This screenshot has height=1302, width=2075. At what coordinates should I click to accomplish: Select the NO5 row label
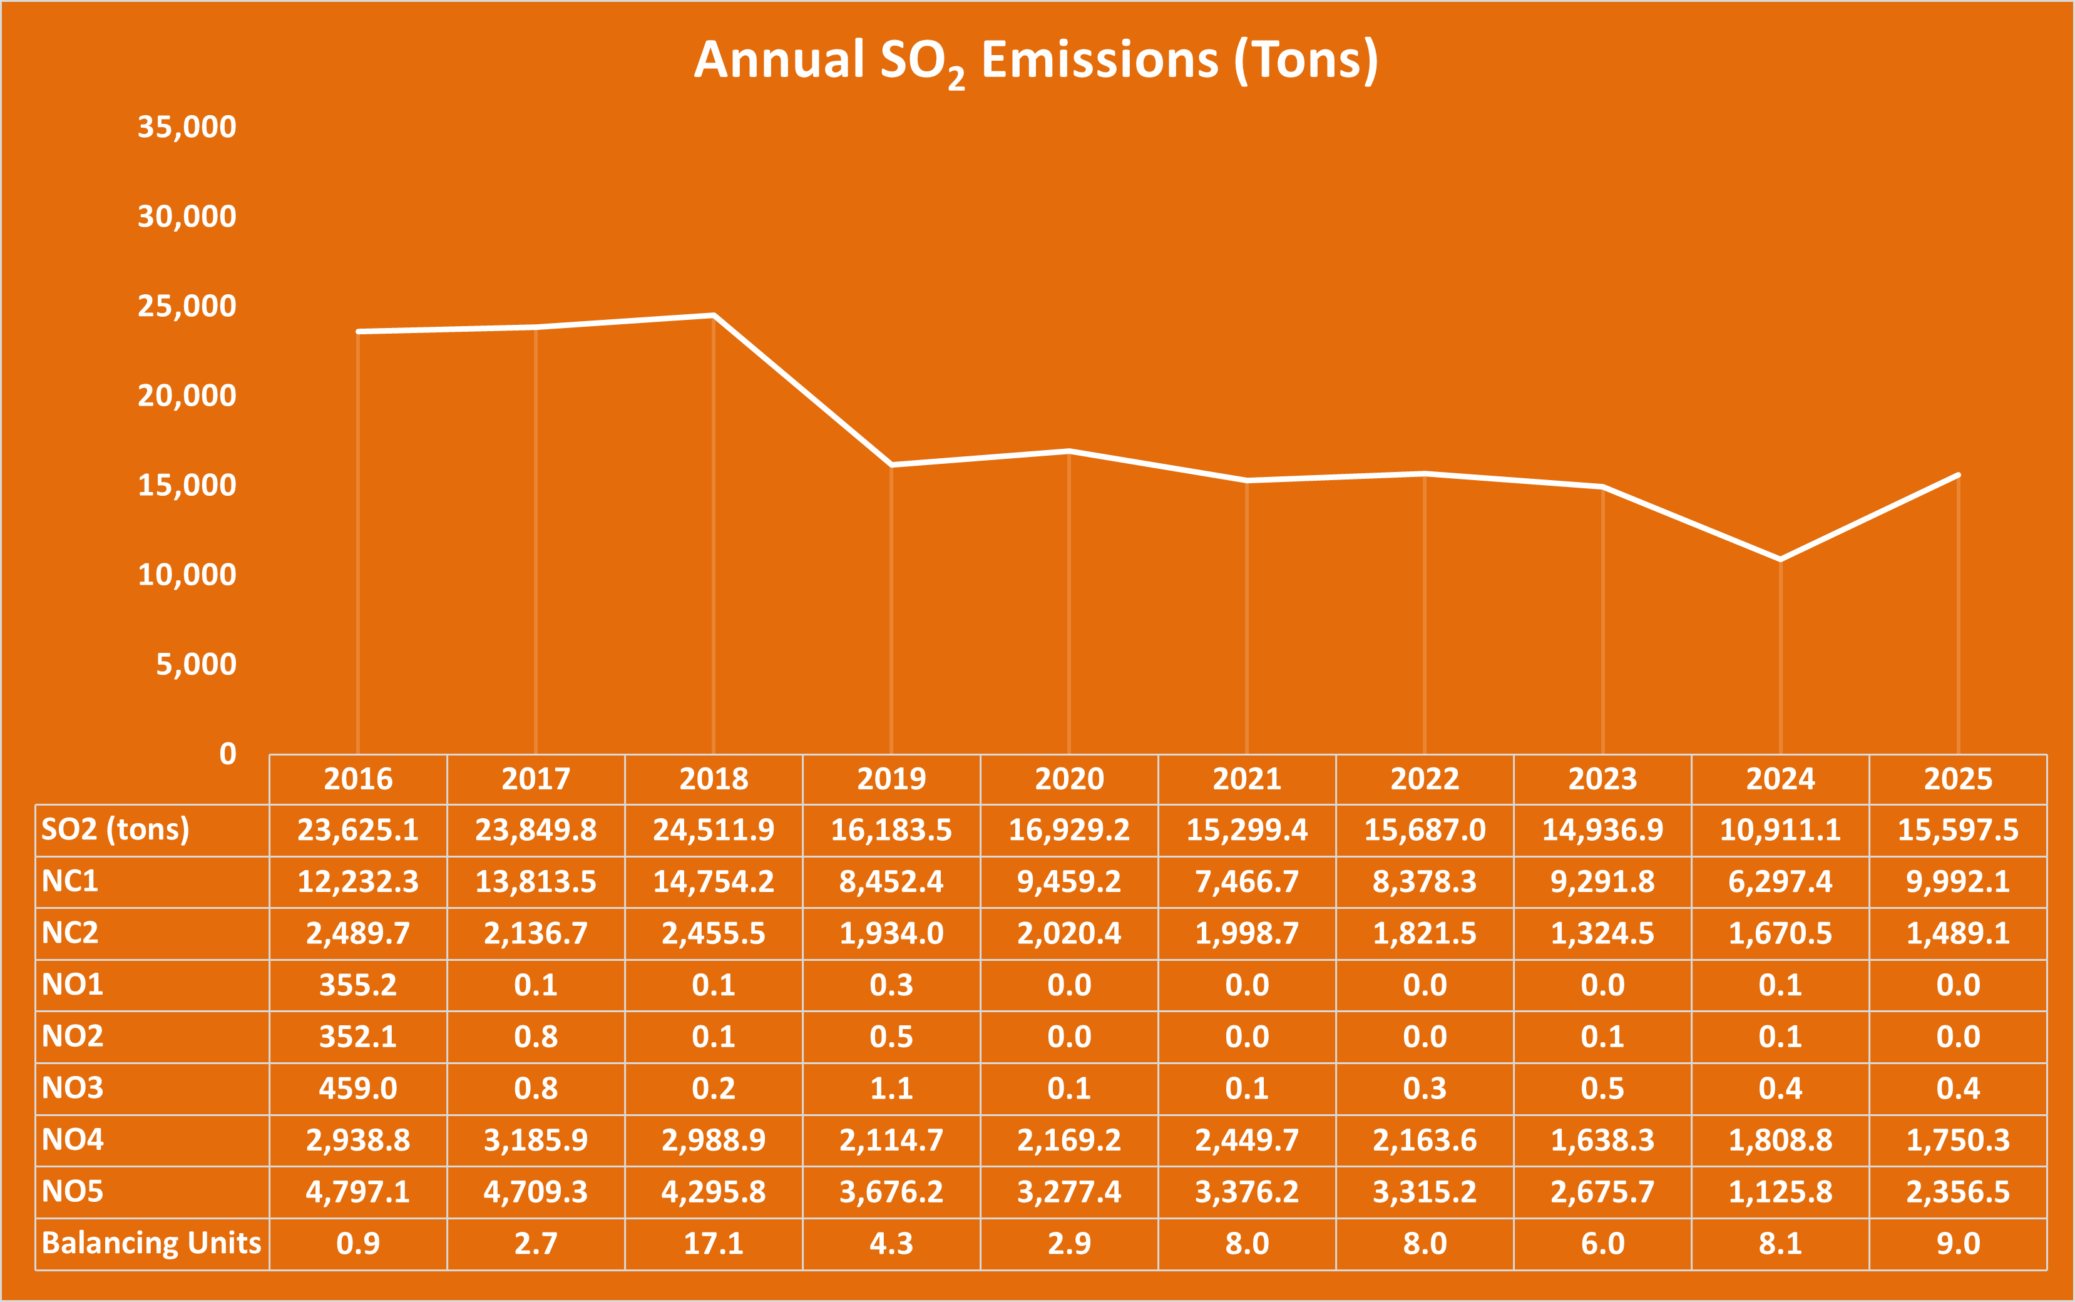[x=73, y=1191]
